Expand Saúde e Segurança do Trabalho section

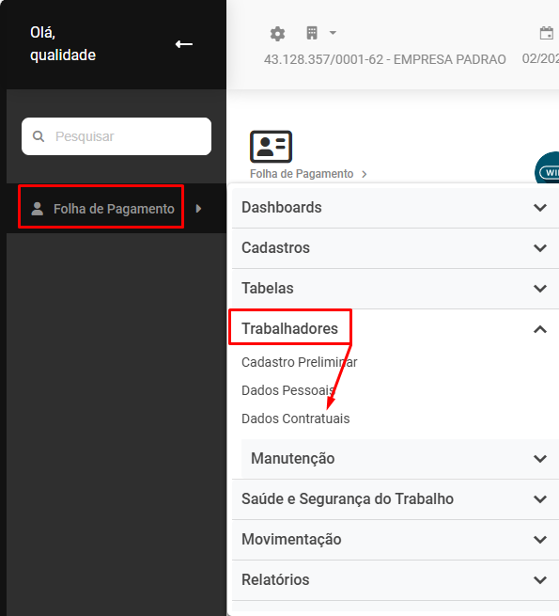(396, 499)
